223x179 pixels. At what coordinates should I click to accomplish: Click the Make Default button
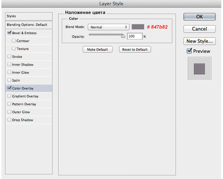[97, 49]
